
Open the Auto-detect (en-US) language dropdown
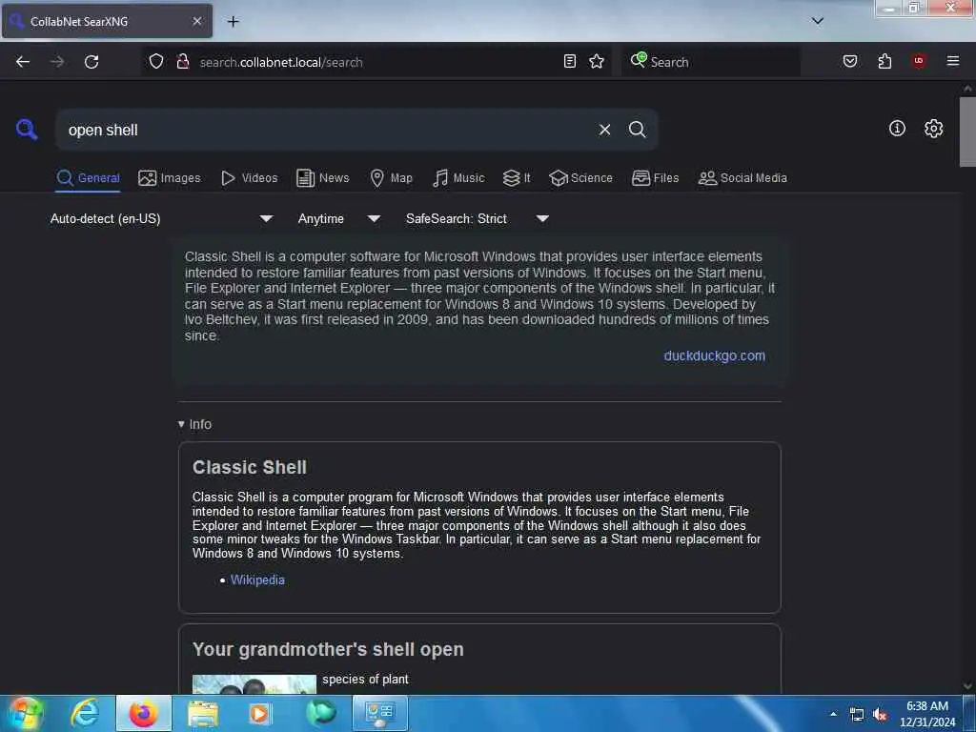point(161,218)
